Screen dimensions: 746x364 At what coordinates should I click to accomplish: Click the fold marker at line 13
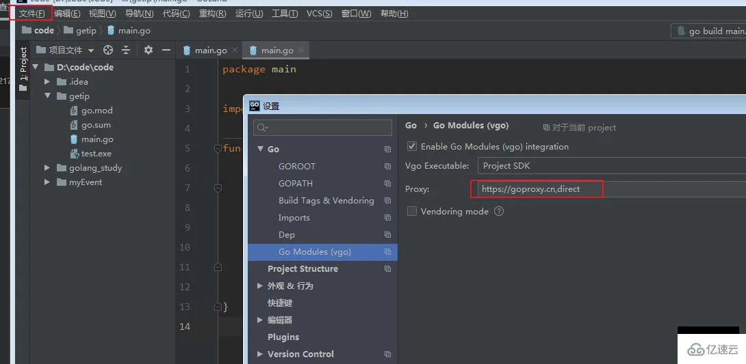(218, 307)
